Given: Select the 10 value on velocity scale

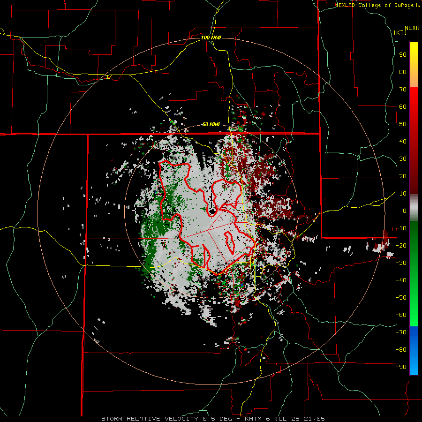Looking at the screenshot, I should (403, 194).
